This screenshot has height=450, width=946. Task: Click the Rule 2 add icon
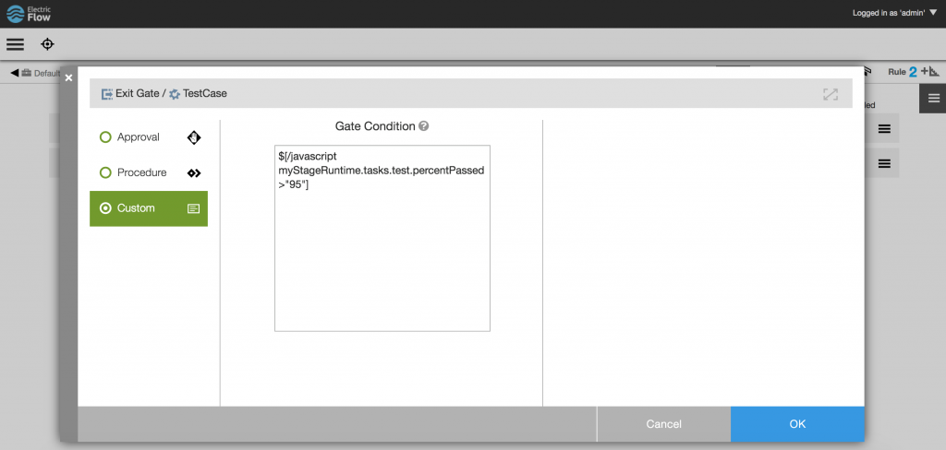[x=929, y=72]
